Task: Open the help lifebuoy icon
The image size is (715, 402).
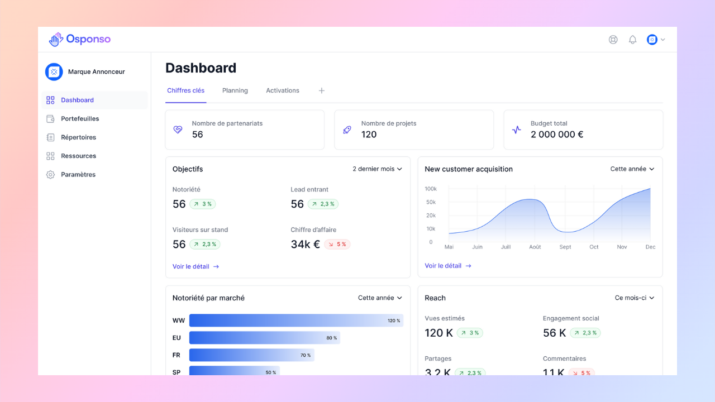Action: coord(613,40)
